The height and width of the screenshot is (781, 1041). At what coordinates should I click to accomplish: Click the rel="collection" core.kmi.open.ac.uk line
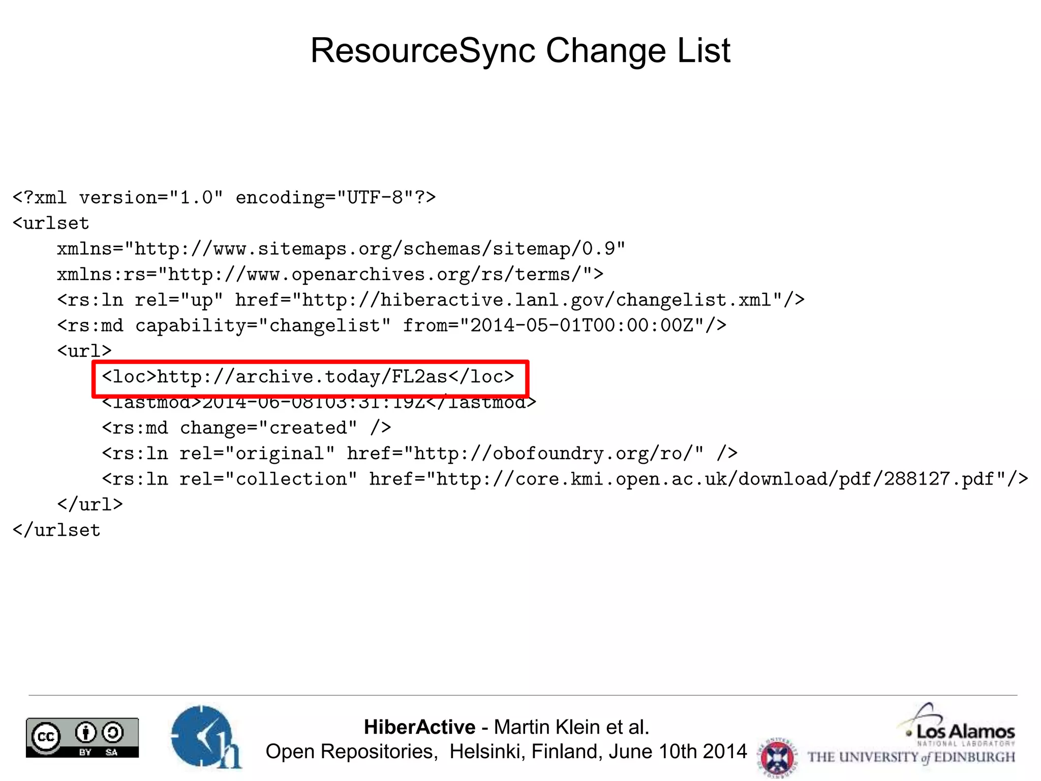pyautogui.click(x=565, y=479)
